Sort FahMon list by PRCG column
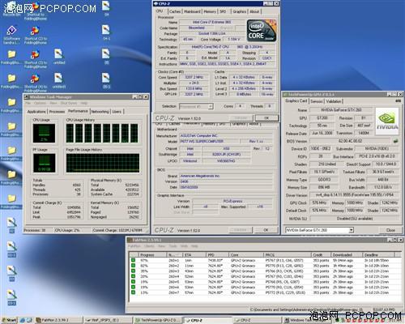Image resolution: width=405 pixels, height=324 pixels. tap(288, 254)
